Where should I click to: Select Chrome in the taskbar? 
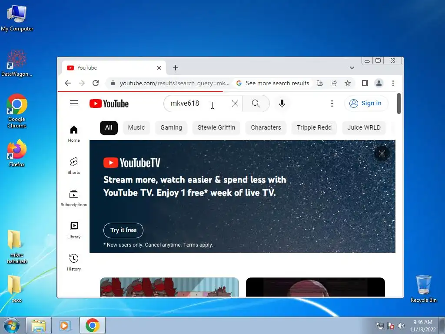tap(92, 325)
